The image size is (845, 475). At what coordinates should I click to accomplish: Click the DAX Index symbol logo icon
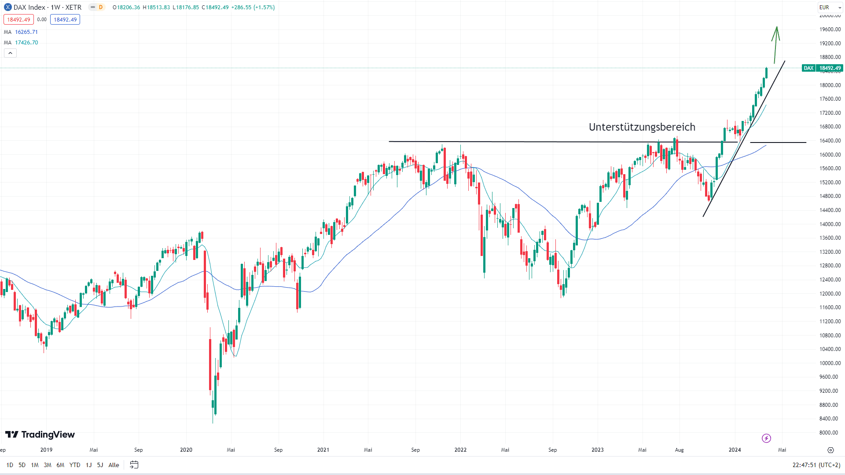click(8, 7)
